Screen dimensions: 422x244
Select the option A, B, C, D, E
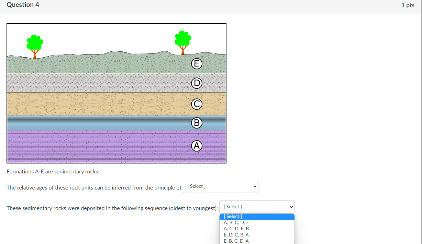point(236,222)
